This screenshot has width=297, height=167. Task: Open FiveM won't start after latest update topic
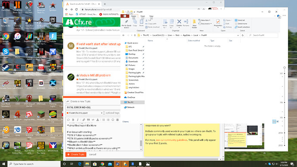[98, 44]
